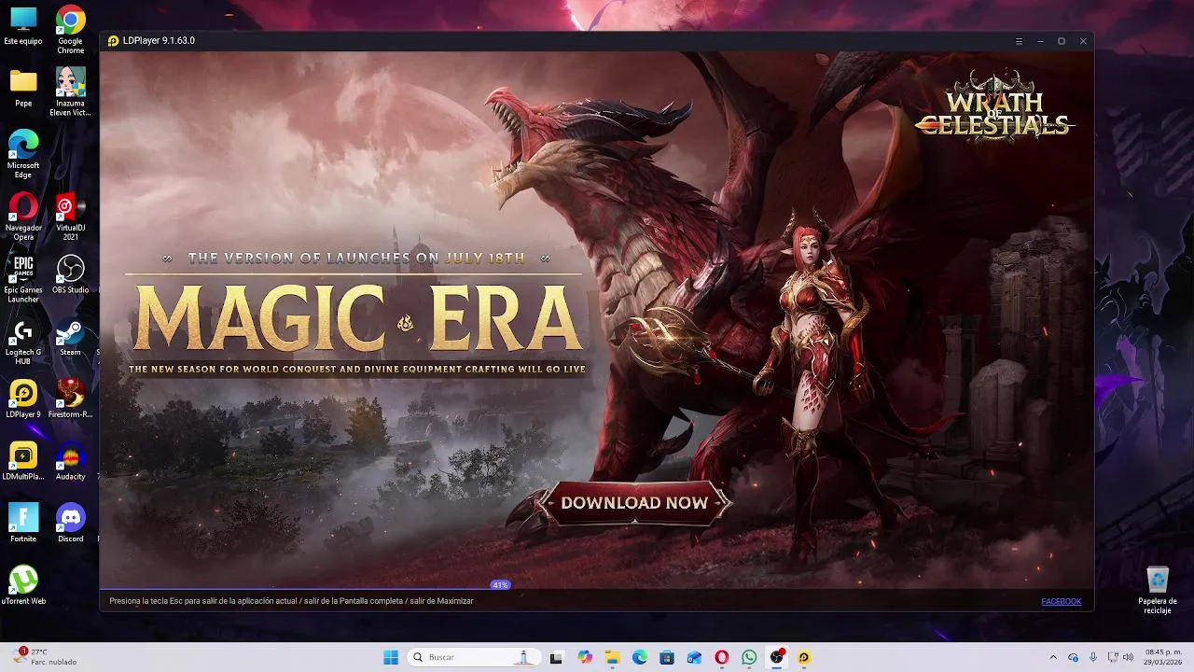
Task: Select OBS Studio desktop shortcut
Action: [x=71, y=274]
